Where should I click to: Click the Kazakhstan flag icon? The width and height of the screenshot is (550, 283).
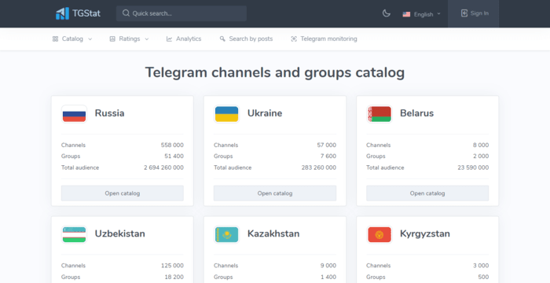click(226, 234)
